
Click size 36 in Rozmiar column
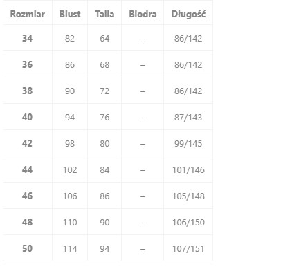tap(27, 64)
